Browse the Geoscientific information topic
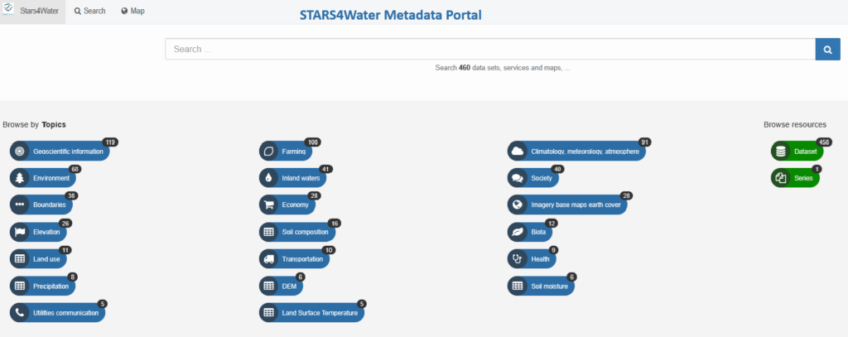 (68, 152)
